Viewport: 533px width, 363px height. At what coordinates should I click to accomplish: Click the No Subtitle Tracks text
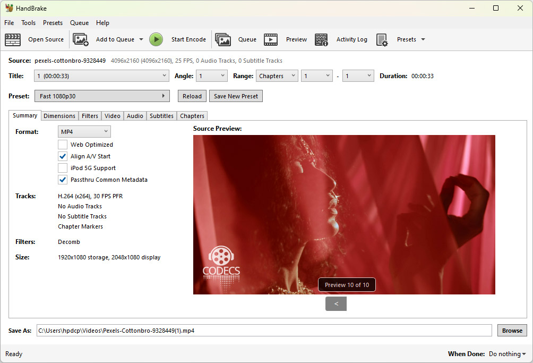82,216
